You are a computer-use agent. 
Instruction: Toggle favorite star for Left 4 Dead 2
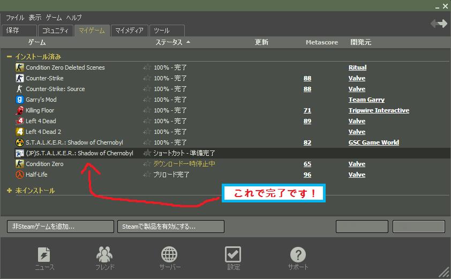(147, 132)
